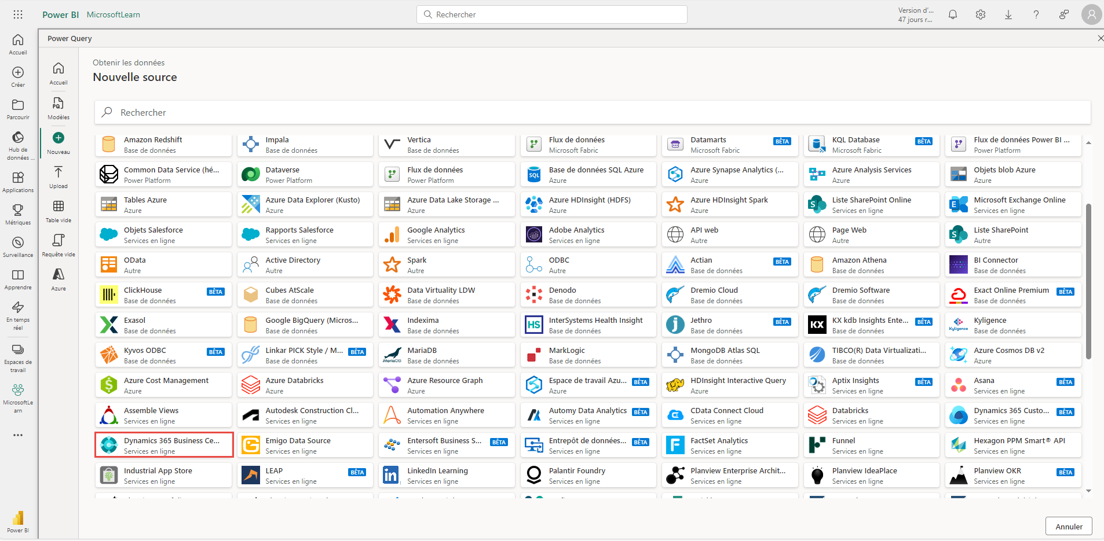Open the notifications bell
The width and height of the screenshot is (1104, 541).
click(953, 14)
